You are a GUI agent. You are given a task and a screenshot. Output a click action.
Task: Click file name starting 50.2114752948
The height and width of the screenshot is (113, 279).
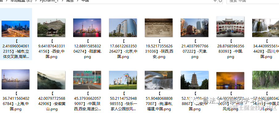point(123,101)
